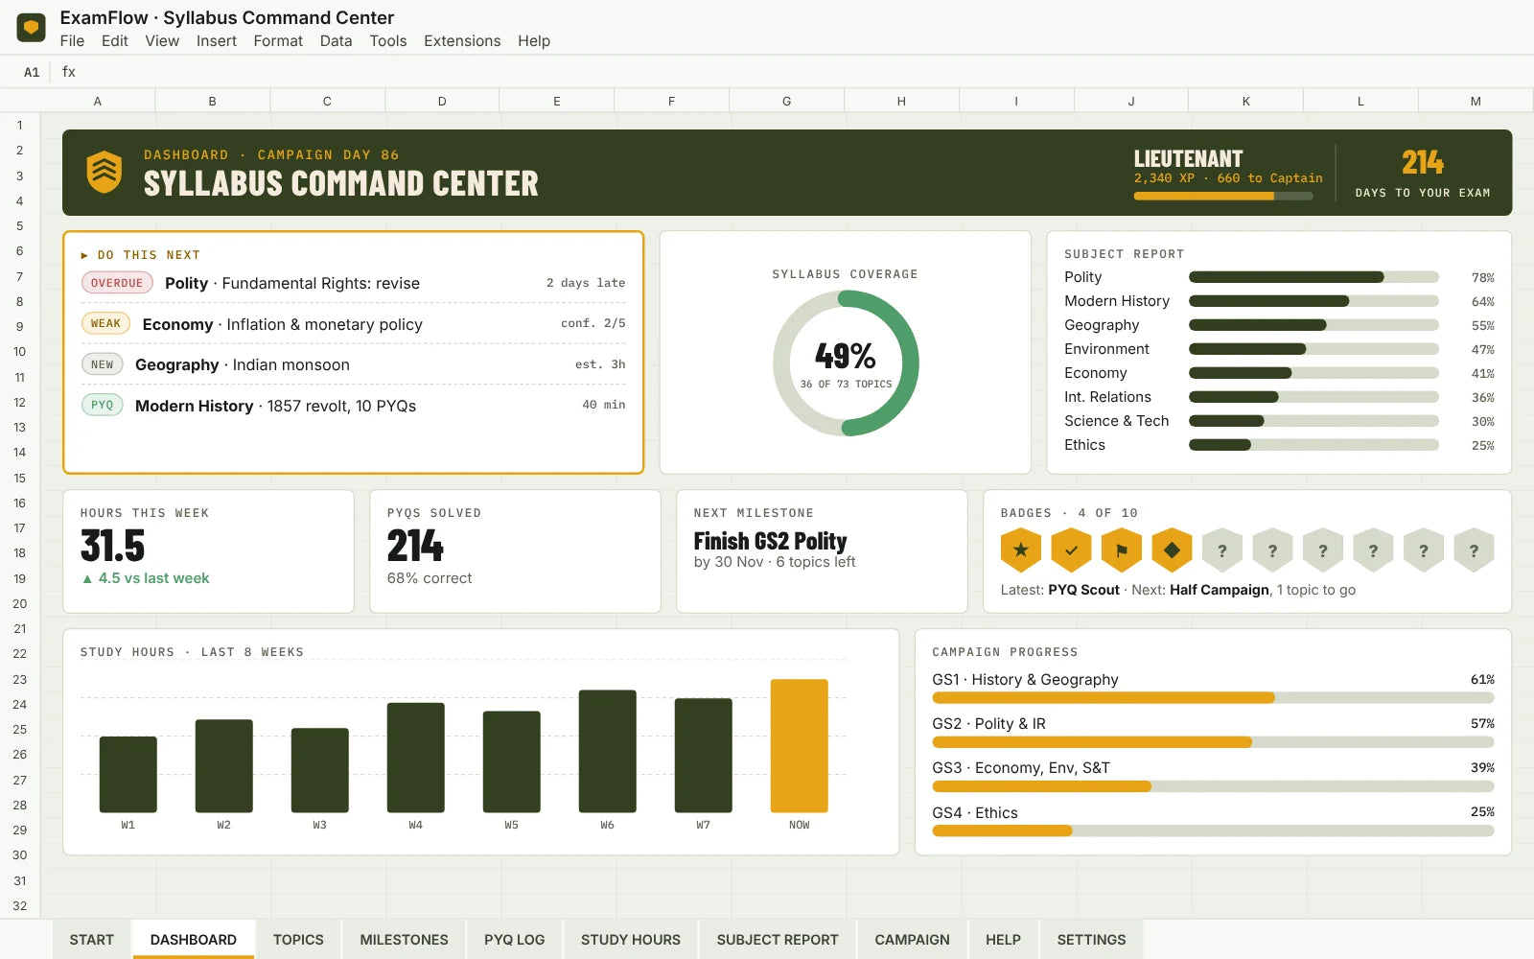Click the W6 study hours bar
The image size is (1534, 959).
[x=607, y=751]
